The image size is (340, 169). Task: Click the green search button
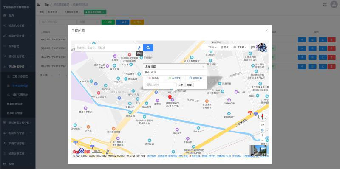tap(108, 22)
